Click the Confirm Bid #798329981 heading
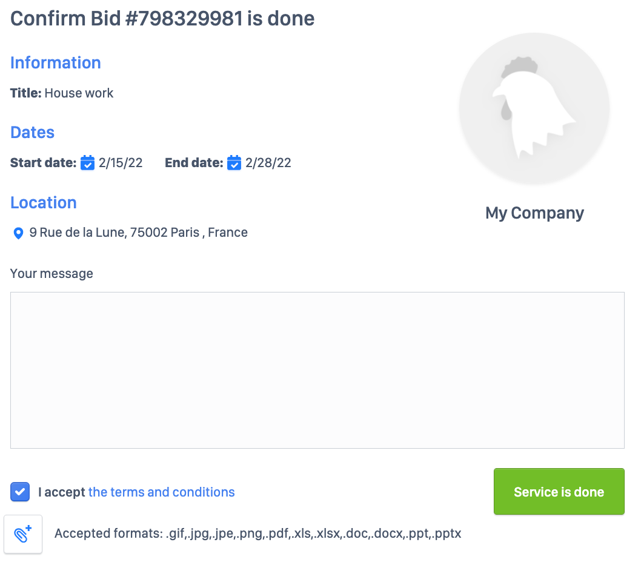Image resolution: width=641 pixels, height=568 pixels. [x=162, y=19]
